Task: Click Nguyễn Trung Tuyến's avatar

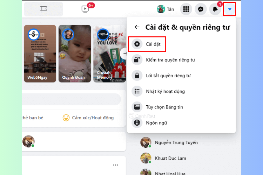Action: tap(146, 142)
